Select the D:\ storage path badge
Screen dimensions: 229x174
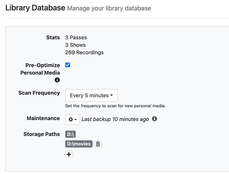coord(70,134)
